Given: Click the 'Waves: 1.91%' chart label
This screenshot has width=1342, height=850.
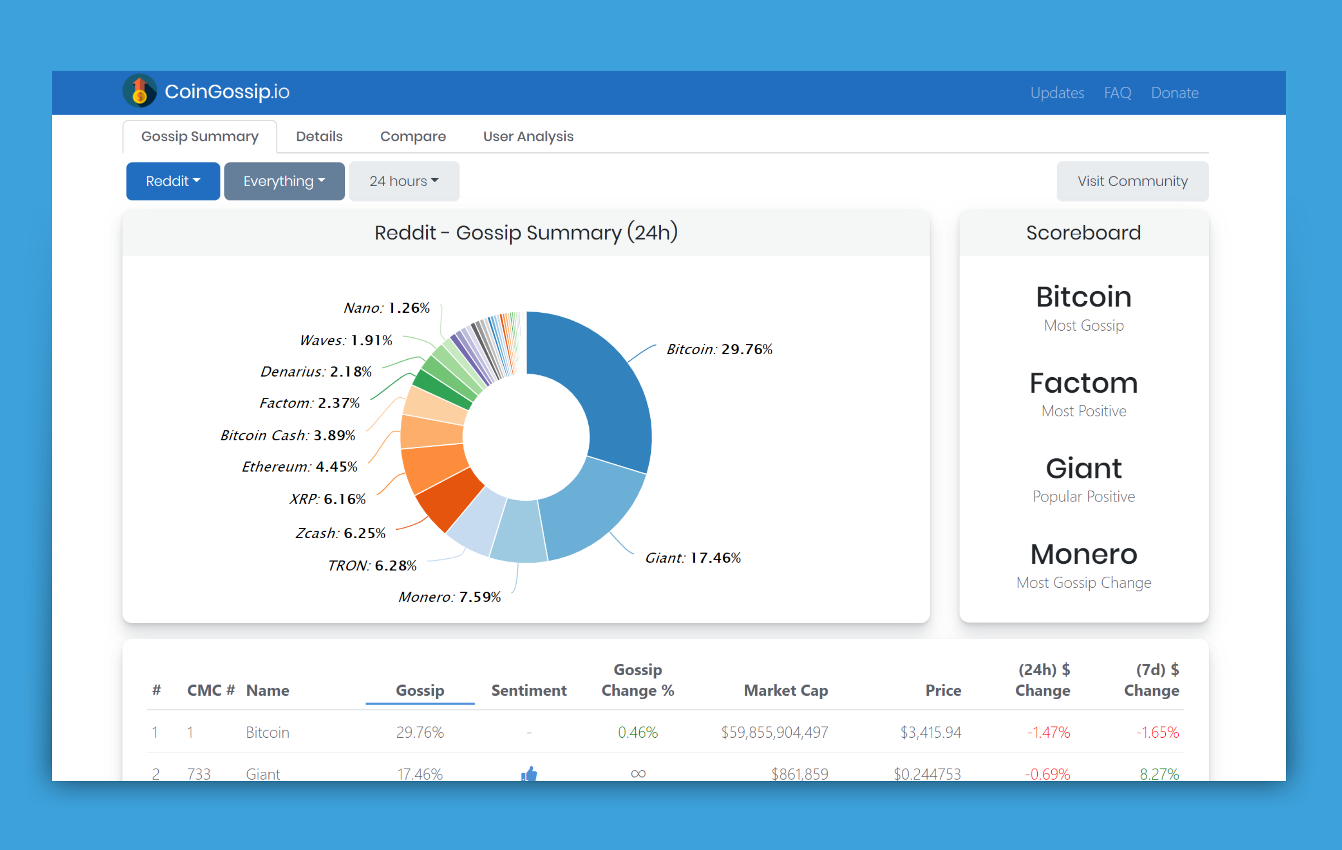Looking at the screenshot, I should coord(345,340).
